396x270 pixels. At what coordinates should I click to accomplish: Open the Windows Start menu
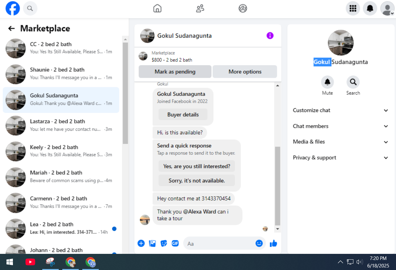pyautogui.click(x=9, y=262)
